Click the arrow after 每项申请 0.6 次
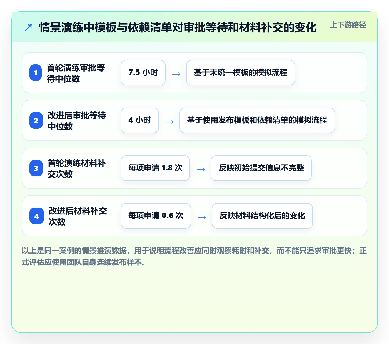Screen dimensions: 389x344 [201, 217]
